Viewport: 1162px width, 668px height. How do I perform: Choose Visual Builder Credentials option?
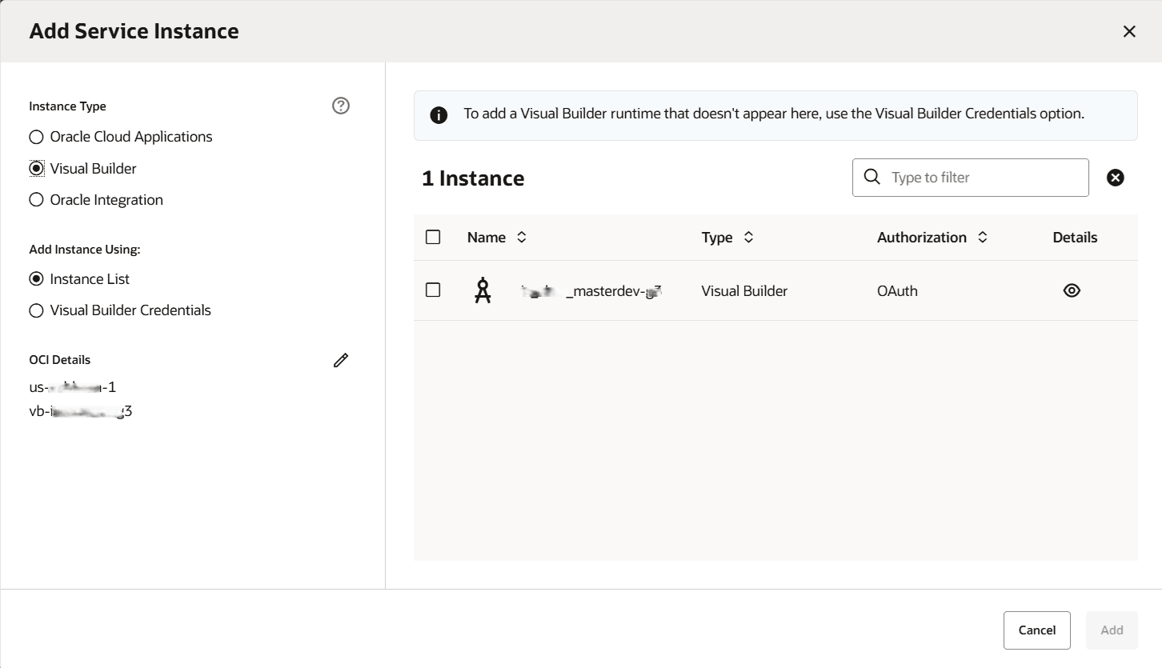[36, 310]
